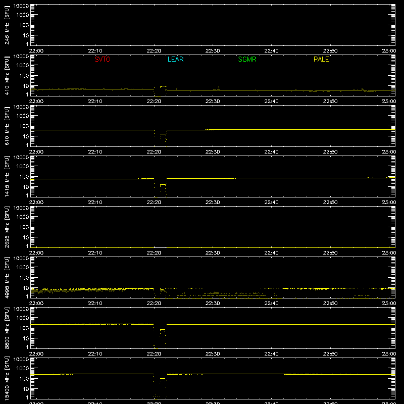Click the 10000 tick label of 245 MHz panel
Viewport: 404px width, 404px height.
coord(21,6)
